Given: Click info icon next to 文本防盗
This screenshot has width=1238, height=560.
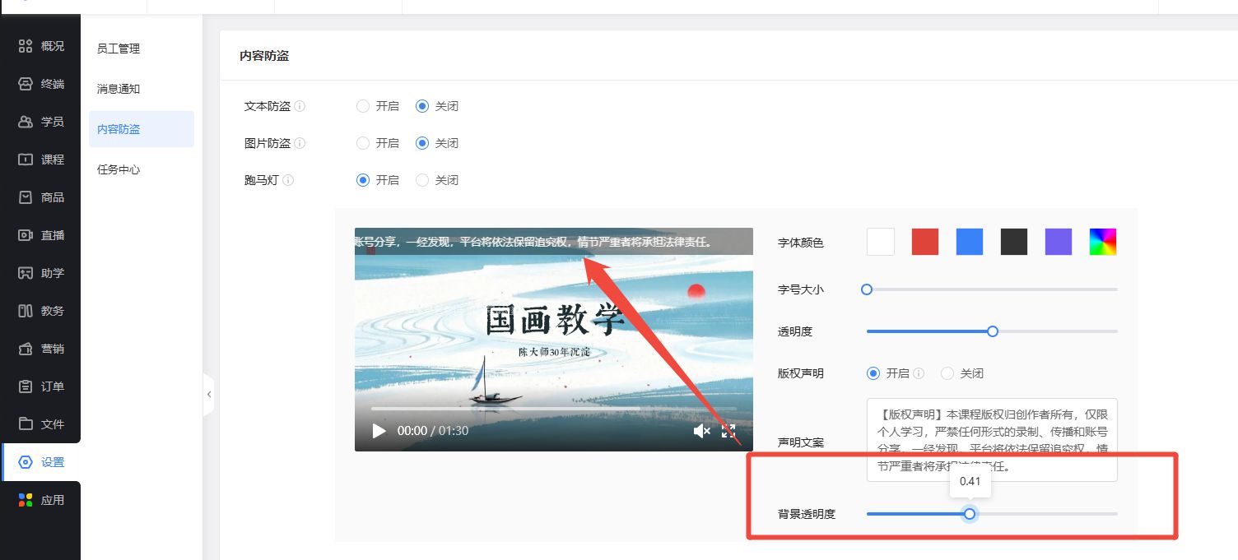Looking at the screenshot, I should pos(300,106).
